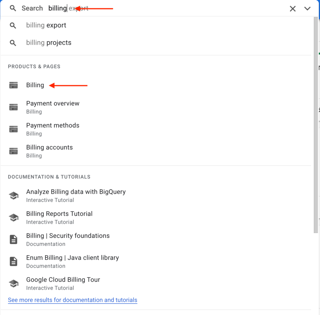Open Billing accounts page result

coord(156,151)
